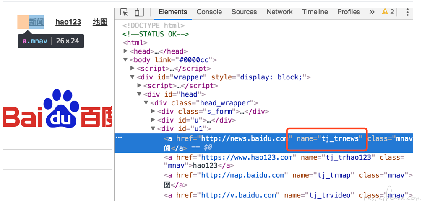Click the tj_trmap name attribute
This screenshot has height=207, width=422.
323,175
